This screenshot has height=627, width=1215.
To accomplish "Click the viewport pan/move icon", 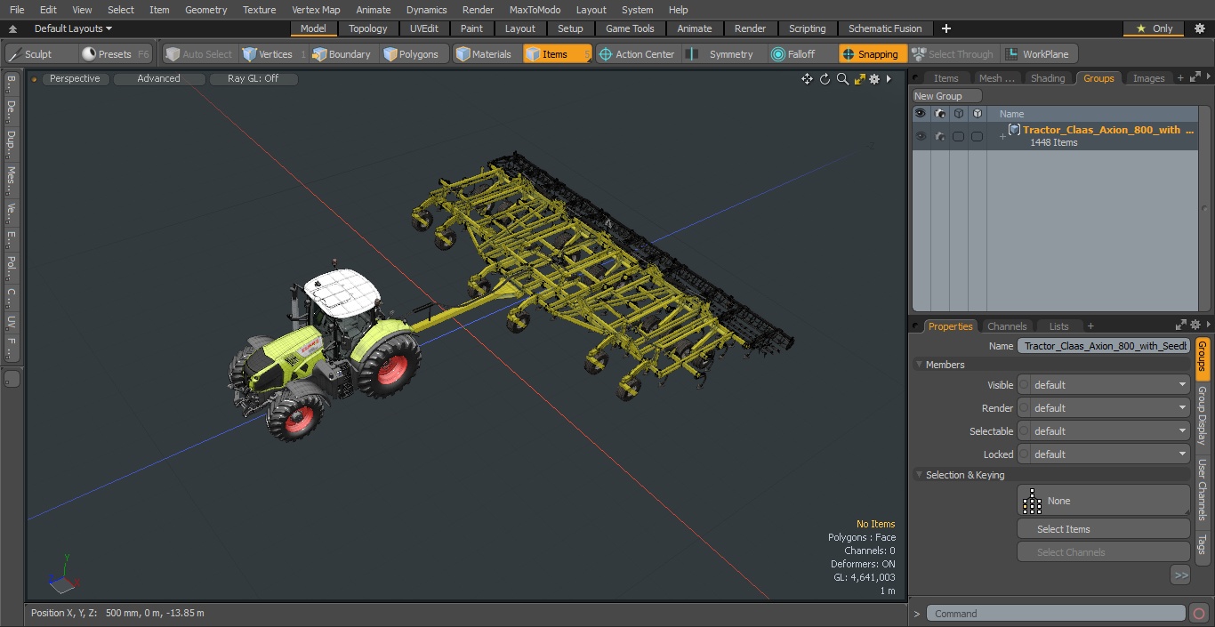I will pyautogui.click(x=807, y=79).
